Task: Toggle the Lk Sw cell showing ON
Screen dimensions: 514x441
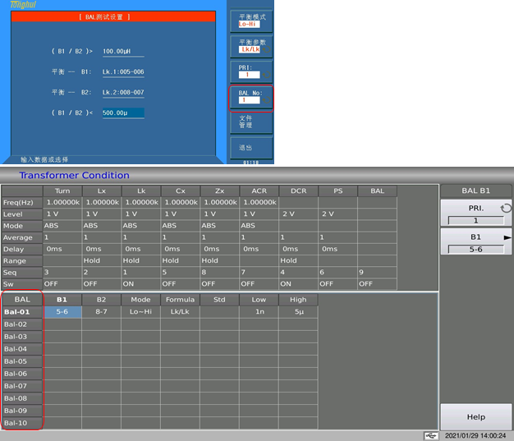Action: [140, 283]
